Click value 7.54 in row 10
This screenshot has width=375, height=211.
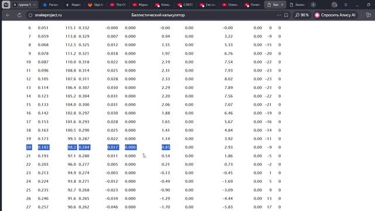pos(229,62)
